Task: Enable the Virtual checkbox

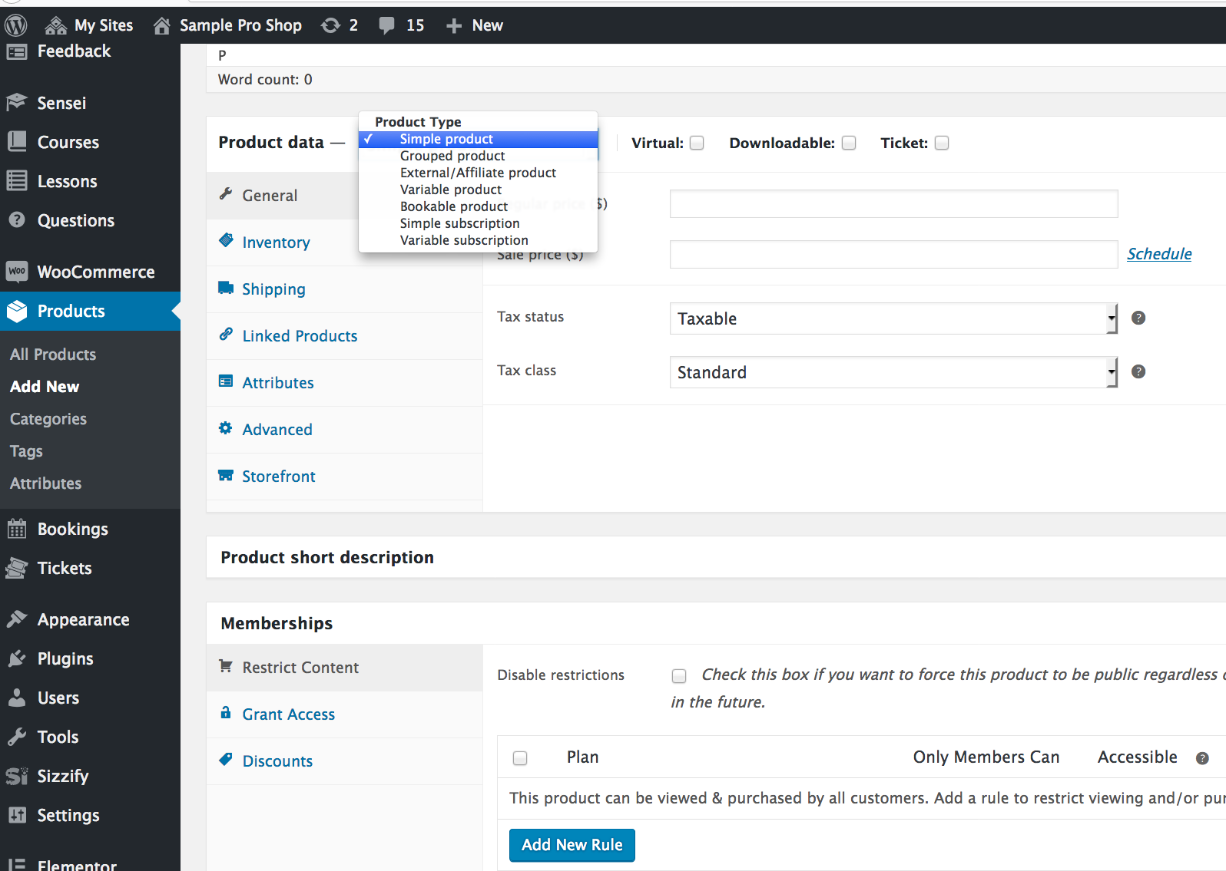Action: [697, 143]
